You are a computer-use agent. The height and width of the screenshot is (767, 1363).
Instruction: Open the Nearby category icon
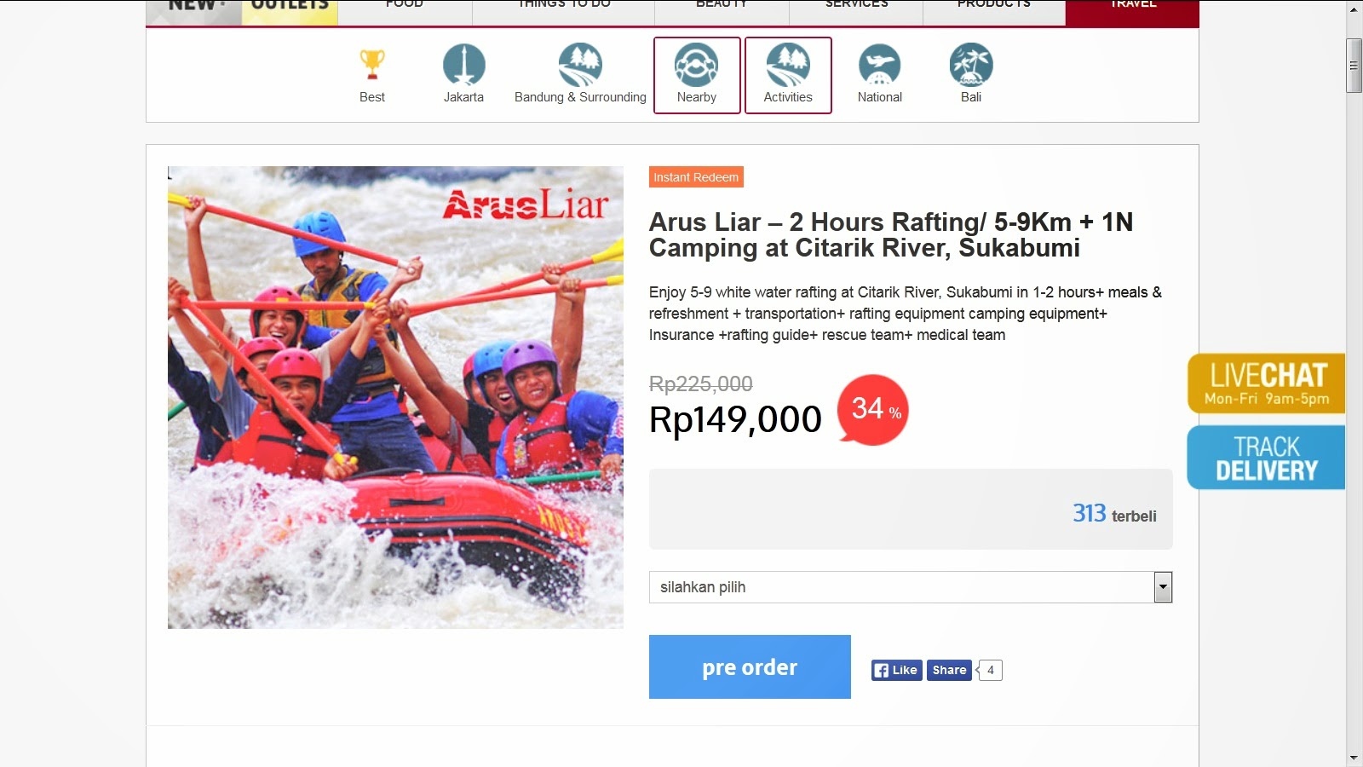(x=696, y=66)
